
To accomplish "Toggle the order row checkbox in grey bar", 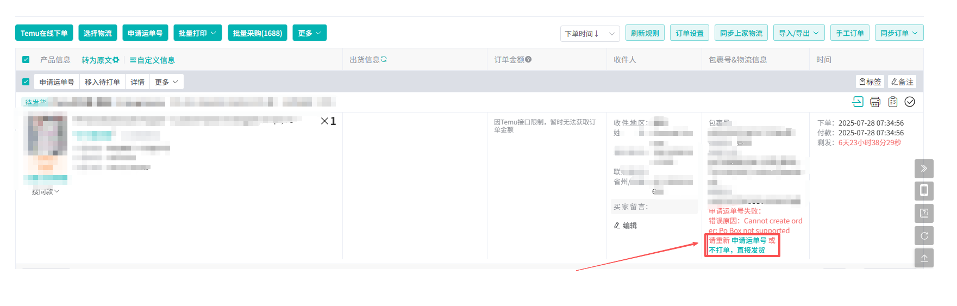I will (x=26, y=82).
